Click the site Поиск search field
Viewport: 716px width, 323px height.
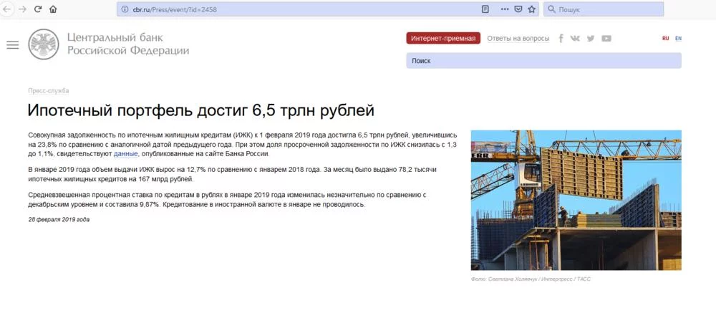click(544, 61)
